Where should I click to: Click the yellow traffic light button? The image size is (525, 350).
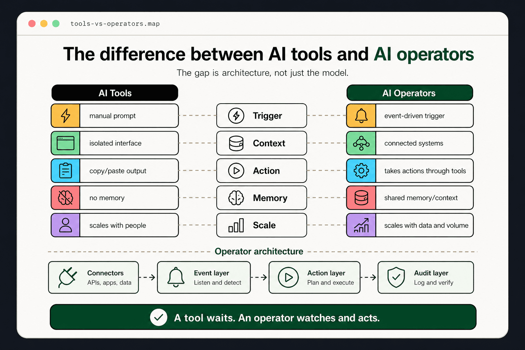click(43, 23)
